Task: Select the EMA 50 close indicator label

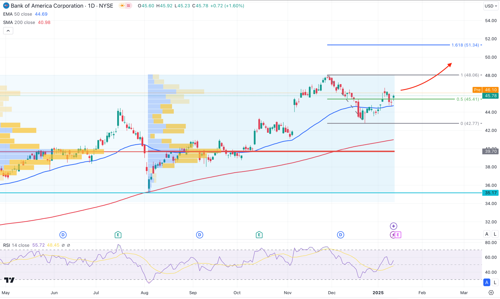Action: (x=17, y=14)
